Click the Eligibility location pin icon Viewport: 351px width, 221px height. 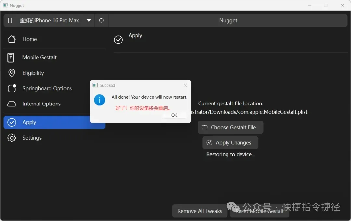12,73
